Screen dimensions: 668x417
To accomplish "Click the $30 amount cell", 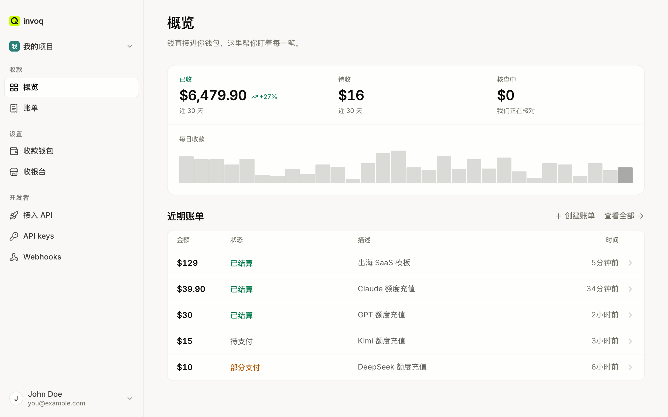I will click(x=185, y=315).
